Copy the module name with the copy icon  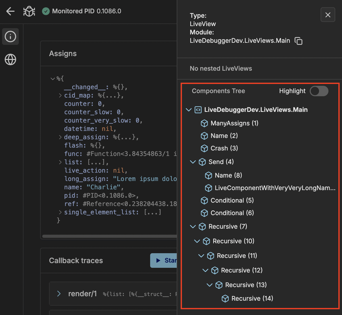pyautogui.click(x=298, y=41)
